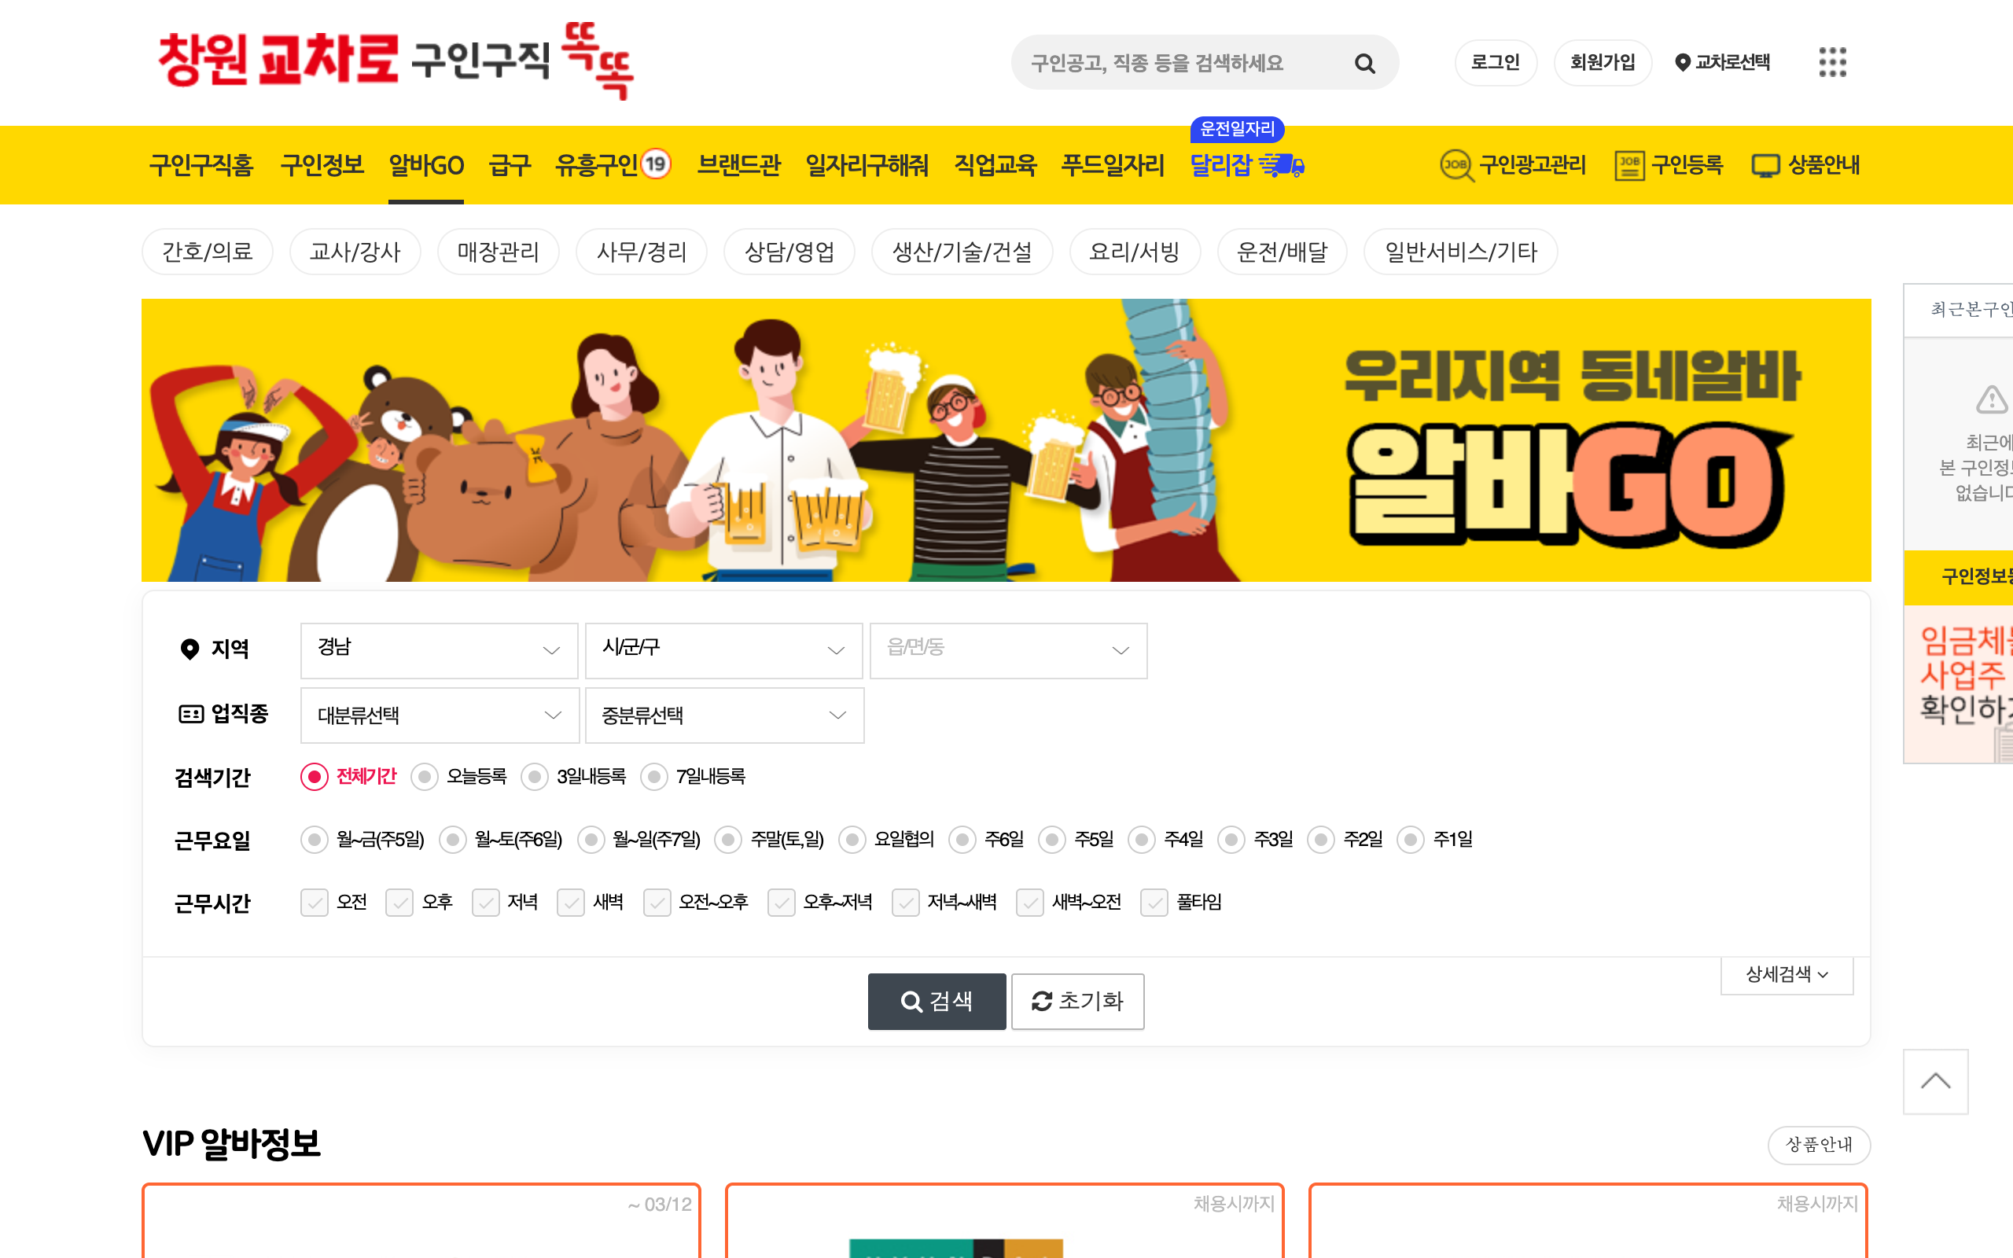Expand the 상세검색 advanced search
Image resolution: width=2013 pixels, height=1258 pixels.
pyautogui.click(x=1786, y=974)
